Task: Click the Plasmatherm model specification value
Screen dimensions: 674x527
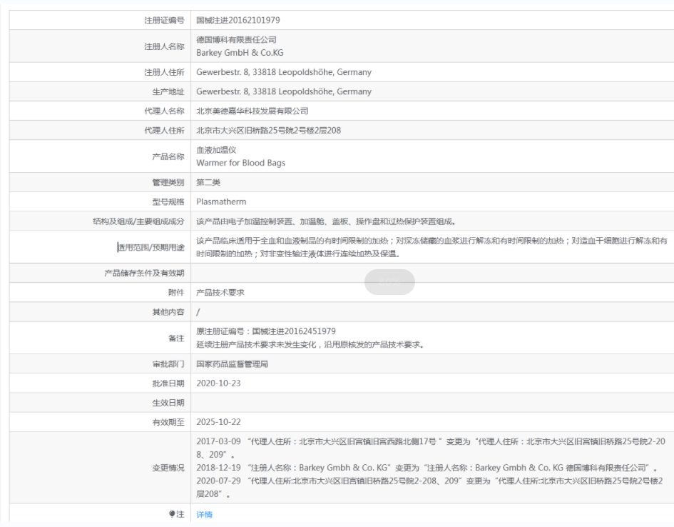Action: coord(221,202)
